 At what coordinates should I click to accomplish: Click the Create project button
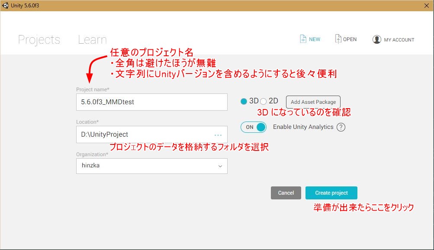(331, 193)
